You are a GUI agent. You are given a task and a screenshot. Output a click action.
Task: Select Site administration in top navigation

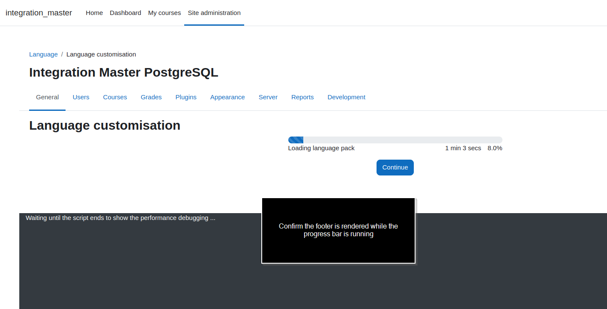click(214, 13)
